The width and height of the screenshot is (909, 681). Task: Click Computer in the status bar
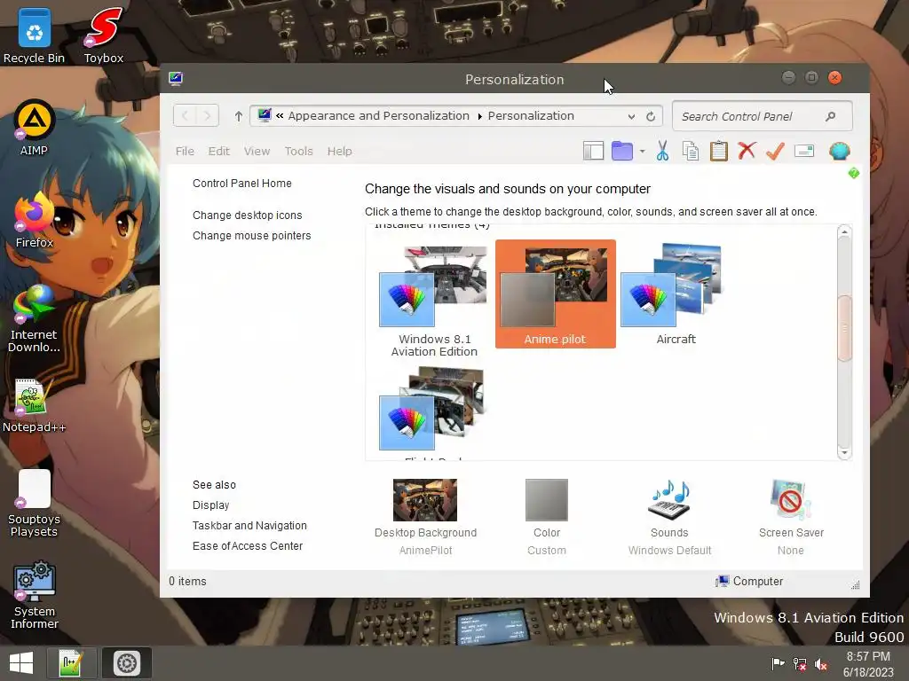coord(749,582)
